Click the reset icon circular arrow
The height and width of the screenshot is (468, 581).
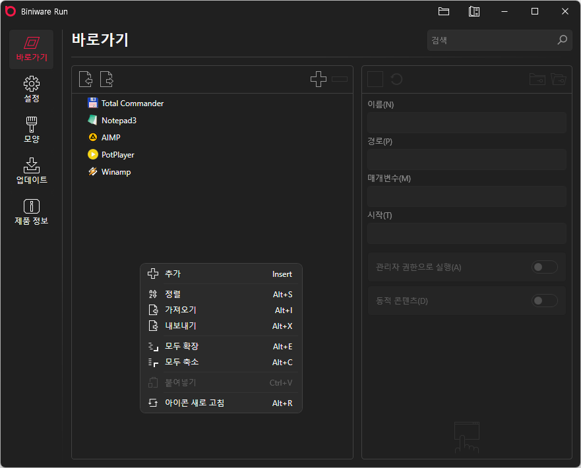396,79
